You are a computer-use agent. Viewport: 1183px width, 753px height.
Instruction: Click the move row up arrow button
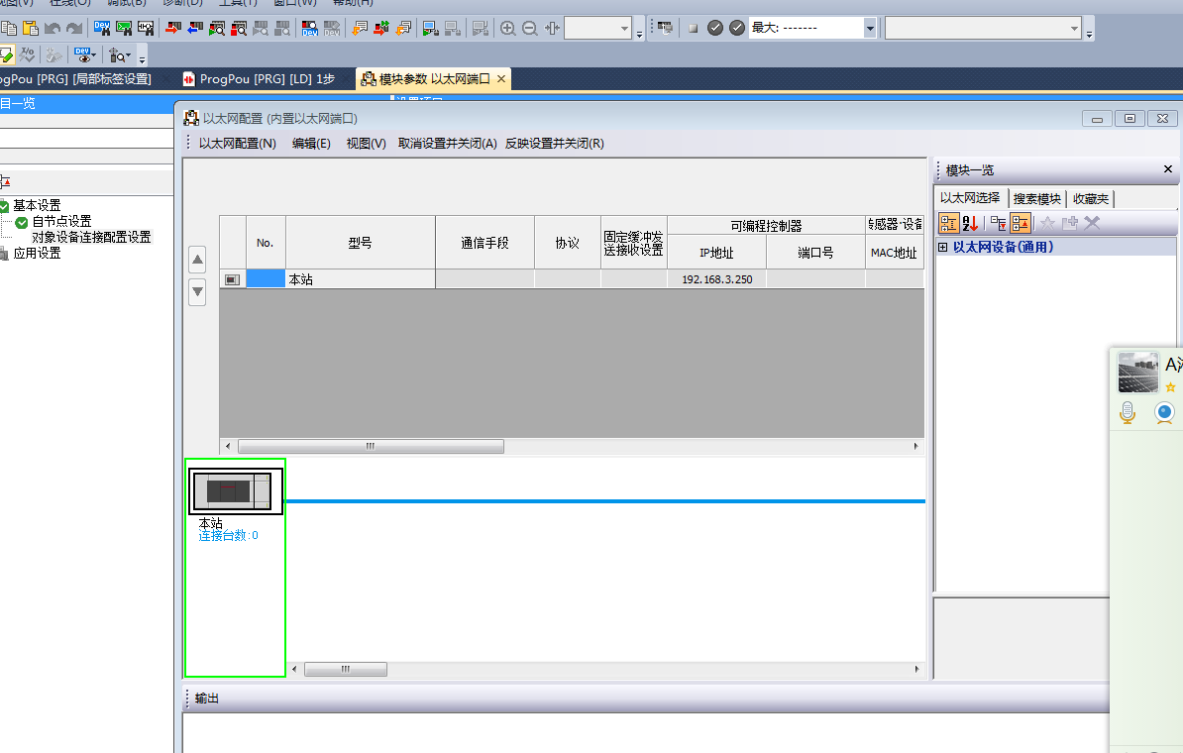click(197, 261)
